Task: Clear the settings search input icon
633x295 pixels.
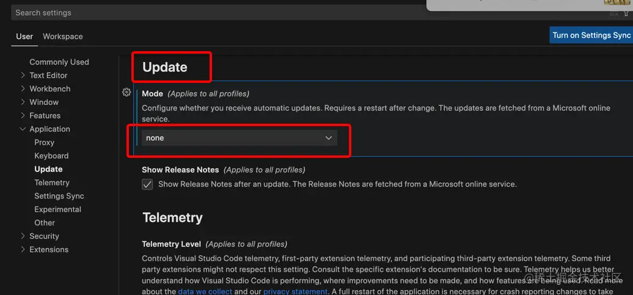Action: (x=613, y=13)
